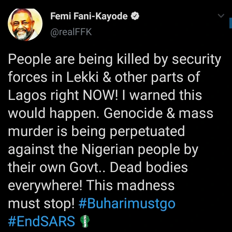The width and height of the screenshot is (232, 232).
Task: Open the #EndSARS hashtag
Action: point(41,221)
